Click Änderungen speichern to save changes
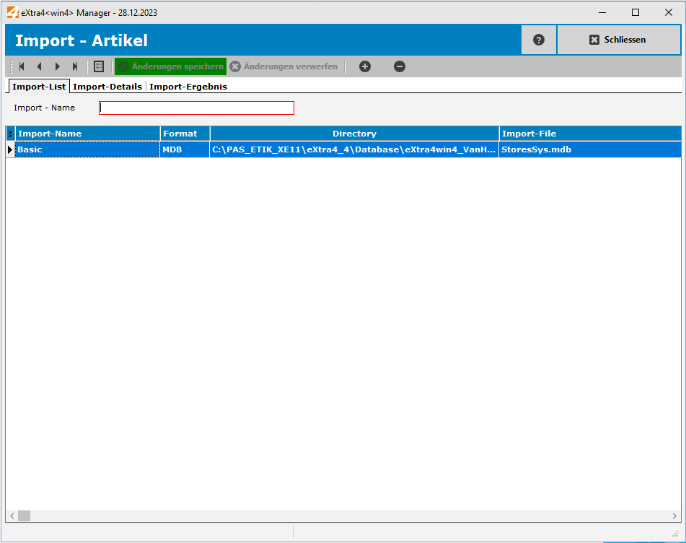The height and width of the screenshot is (543, 686). (x=170, y=66)
